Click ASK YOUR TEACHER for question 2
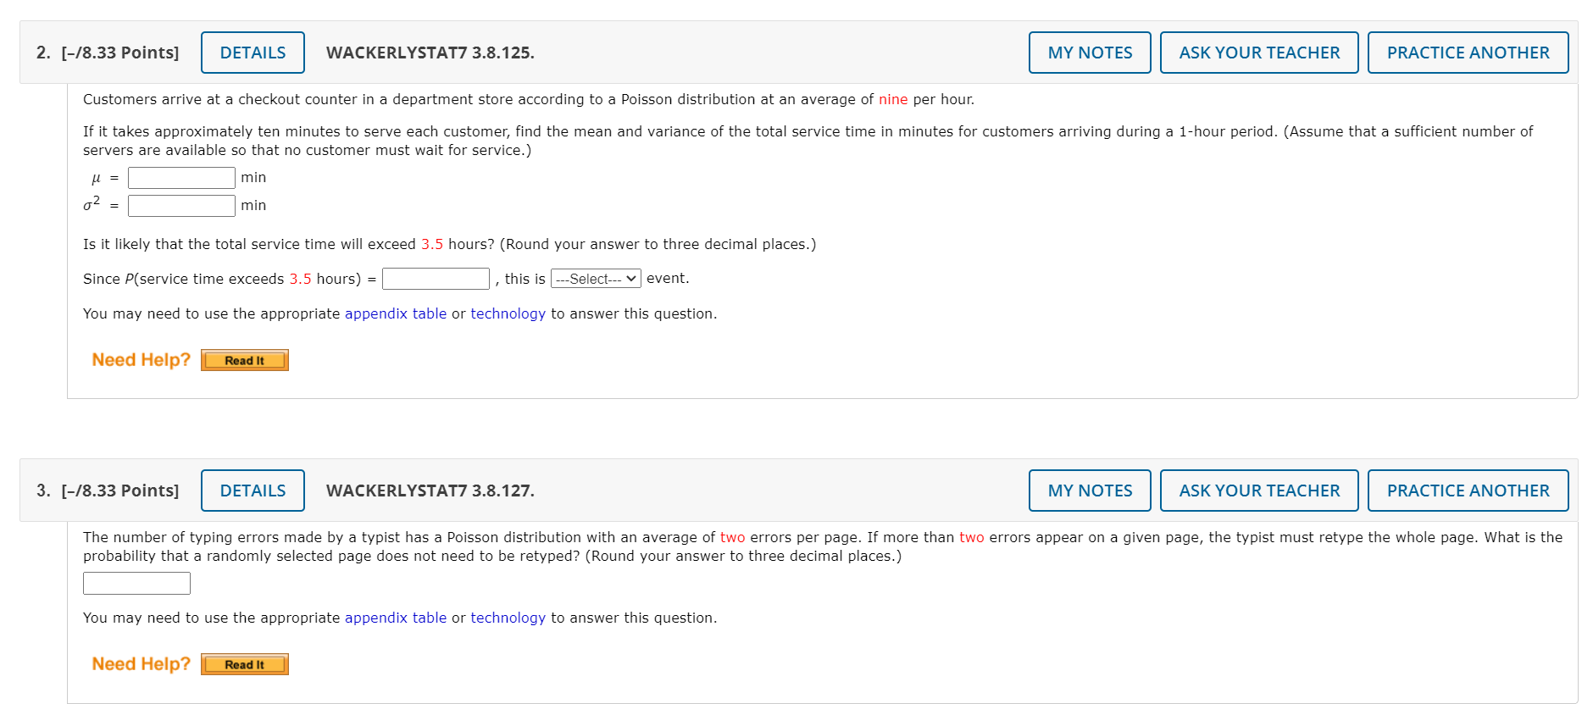The image size is (1582, 704). pyautogui.click(x=1259, y=52)
